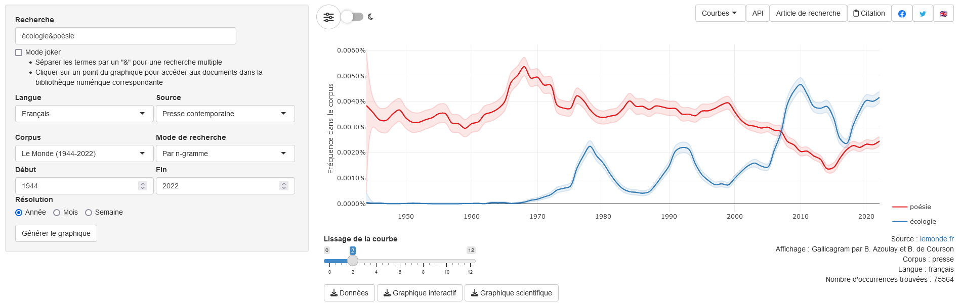The width and height of the screenshot is (961, 305).
Task: Download the Graphique interactif file
Action: [x=420, y=293]
